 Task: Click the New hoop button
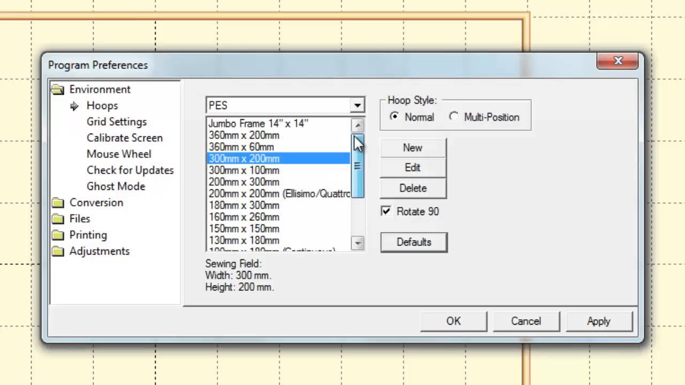point(413,148)
